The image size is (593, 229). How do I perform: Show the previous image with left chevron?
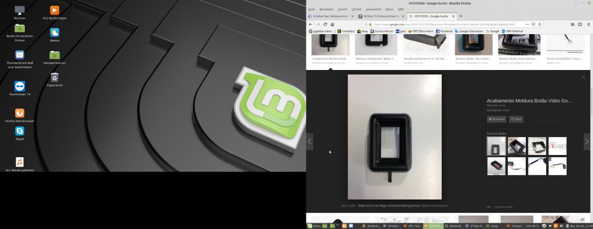(309, 141)
